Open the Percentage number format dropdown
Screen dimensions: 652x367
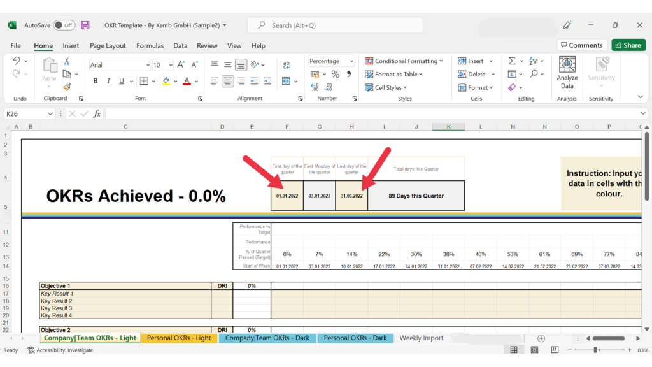pyautogui.click(x=351, y=61)
